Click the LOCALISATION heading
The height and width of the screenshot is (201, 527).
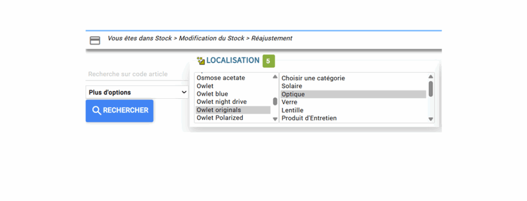(x=233, y=60)
